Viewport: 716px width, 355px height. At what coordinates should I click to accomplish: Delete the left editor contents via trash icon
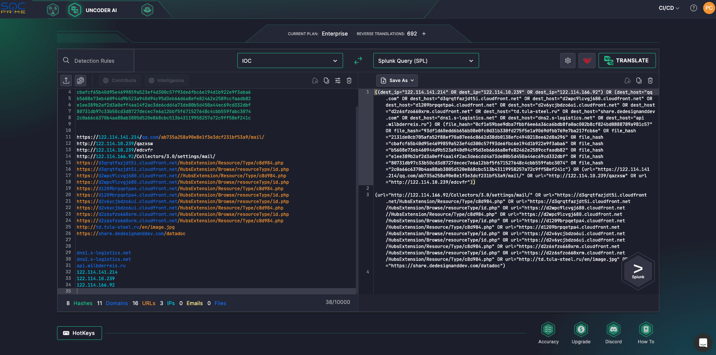[x=349, y=80]
